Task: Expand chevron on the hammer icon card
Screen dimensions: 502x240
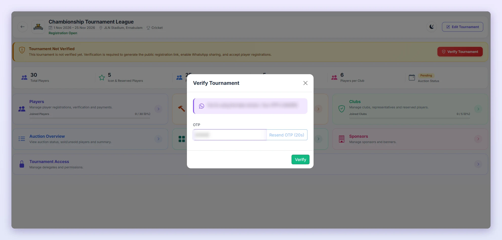Action: coord(318,109)
